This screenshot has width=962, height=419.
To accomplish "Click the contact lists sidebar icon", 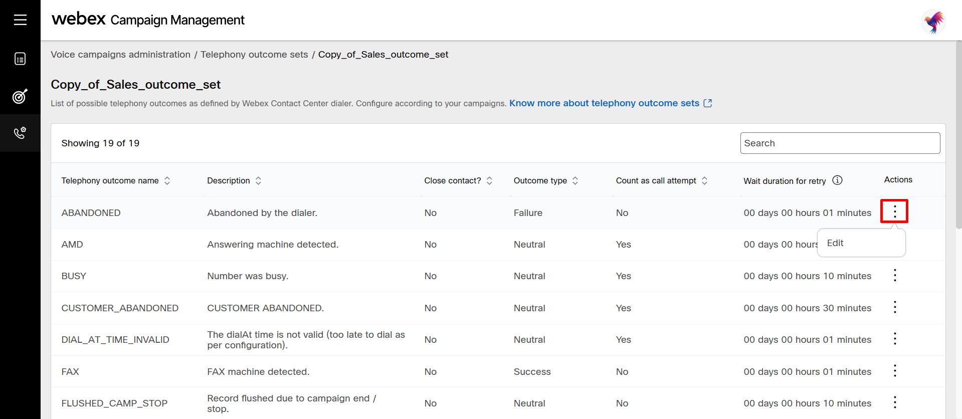I will pyautogui.click(x=20, y=59).
